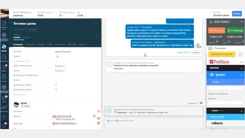Click the red icon right of the email row
Image resolution: width=245 pixels, height=138 pixels.
99,123
